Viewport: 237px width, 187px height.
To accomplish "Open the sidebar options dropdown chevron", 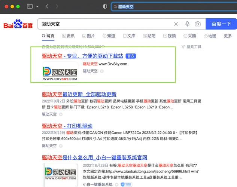I will [x=37, y=7].
